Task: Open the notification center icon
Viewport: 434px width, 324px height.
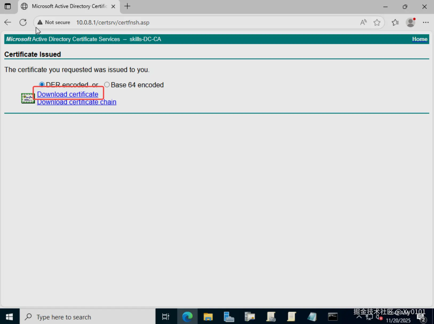Action: [x=421, y=317]
